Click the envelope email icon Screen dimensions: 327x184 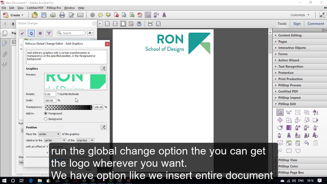click(80, 15)
